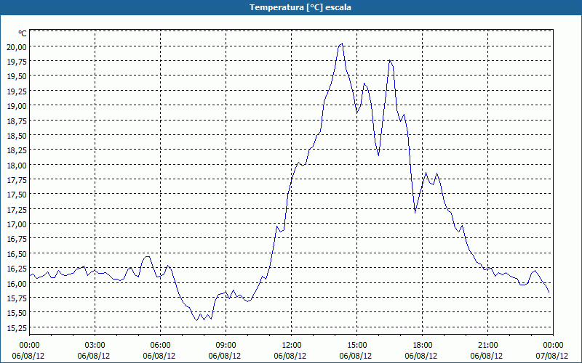Click the 18:00 time axis label
582x363 pixels.
pos(423,346)
